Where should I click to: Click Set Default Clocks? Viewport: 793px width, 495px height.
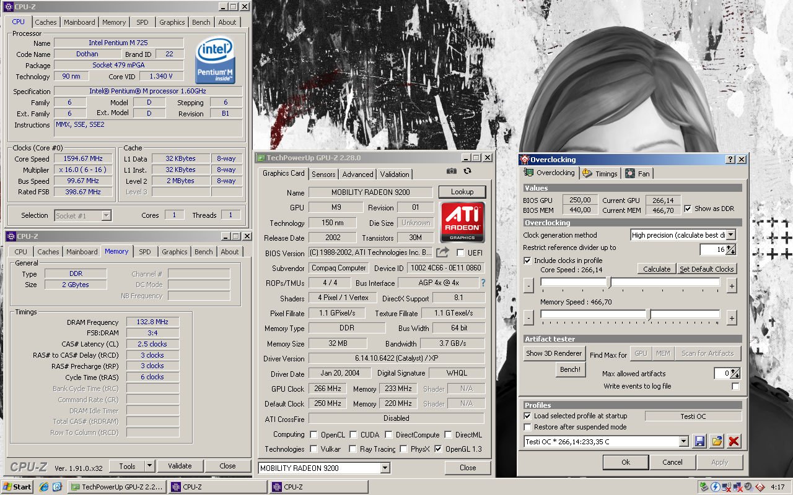[x=707, y=269]
